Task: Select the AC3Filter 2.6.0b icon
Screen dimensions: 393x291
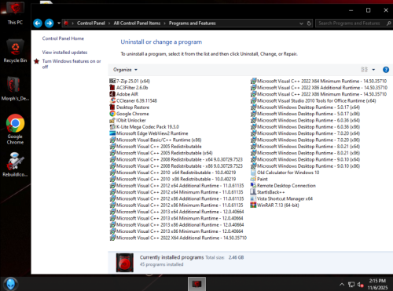Action: [112, 88]
